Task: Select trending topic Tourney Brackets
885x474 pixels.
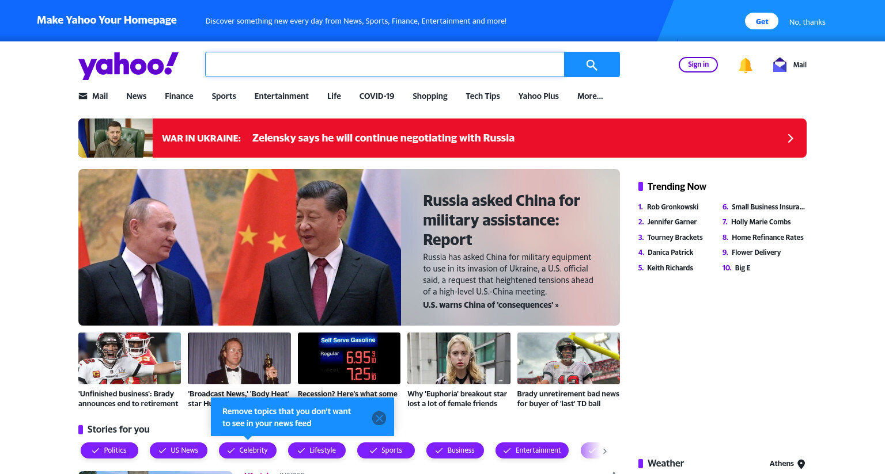Action: pyautogui.click(x=675, y=238)
